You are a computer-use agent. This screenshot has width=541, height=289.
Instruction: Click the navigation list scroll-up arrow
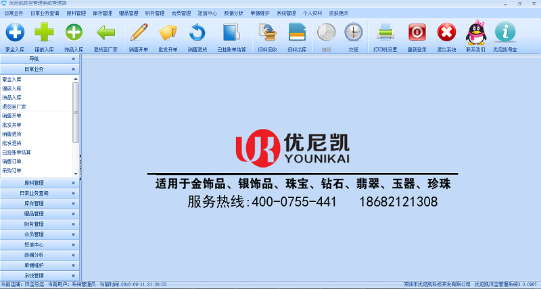76,79
